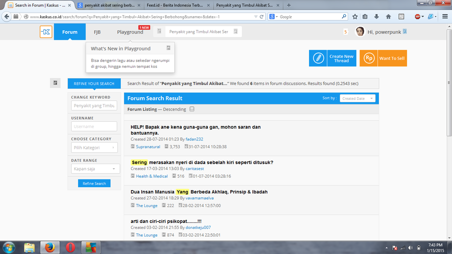Open user profile donatkeju007

198,228
